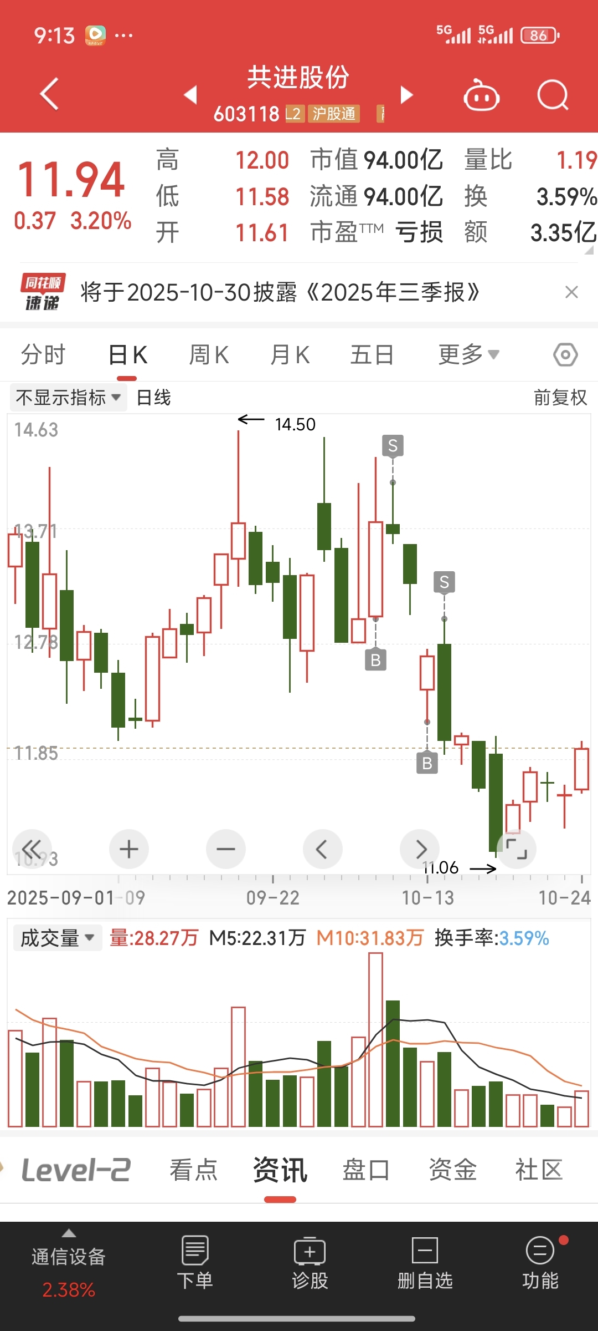Expand 成交量 indicator dropdown
598x1331 pixels.
click(57, 938)
